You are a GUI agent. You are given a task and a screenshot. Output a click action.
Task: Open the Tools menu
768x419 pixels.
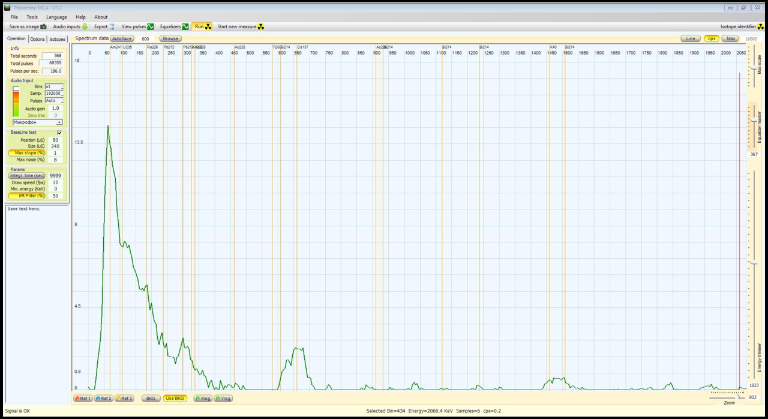click(x=32, y=17)
